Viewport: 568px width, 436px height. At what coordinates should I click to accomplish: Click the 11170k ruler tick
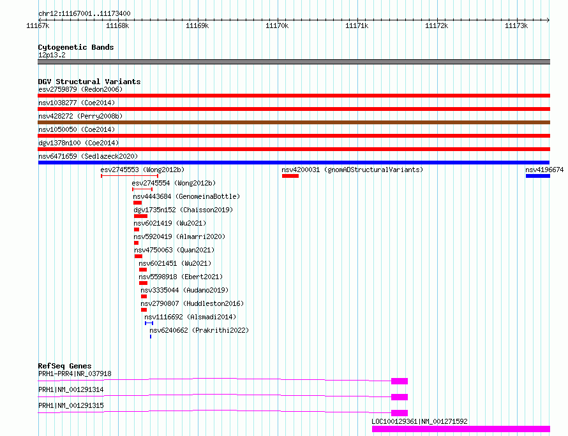(277, 25)
